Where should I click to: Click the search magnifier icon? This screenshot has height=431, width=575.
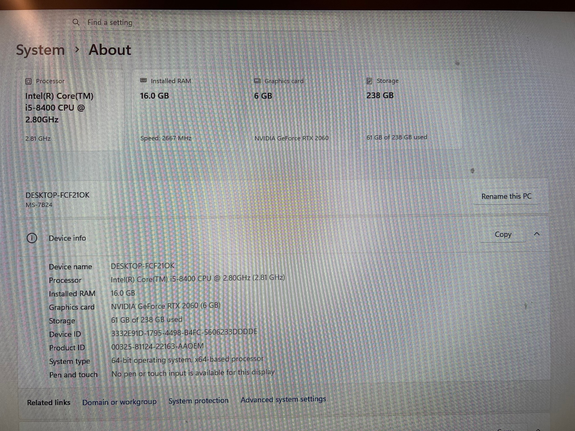click(x=76, y=22)
